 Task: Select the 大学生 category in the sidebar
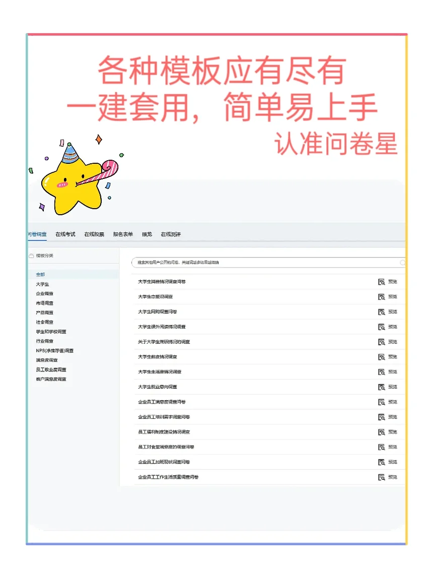pyautogui.click(x=44, y=284)
